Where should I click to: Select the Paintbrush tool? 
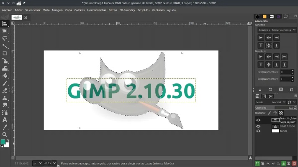(x=5, y=83)
